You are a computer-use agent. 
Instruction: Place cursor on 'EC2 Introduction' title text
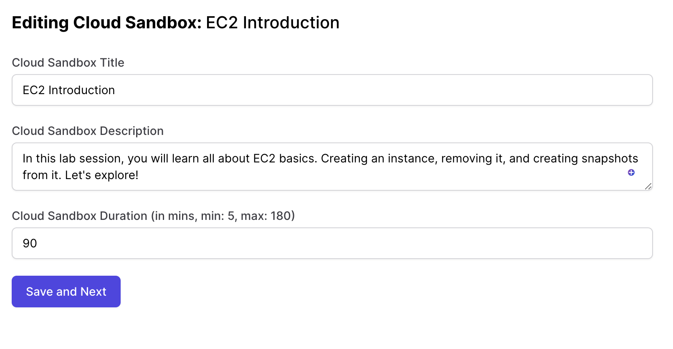[68, 90]
